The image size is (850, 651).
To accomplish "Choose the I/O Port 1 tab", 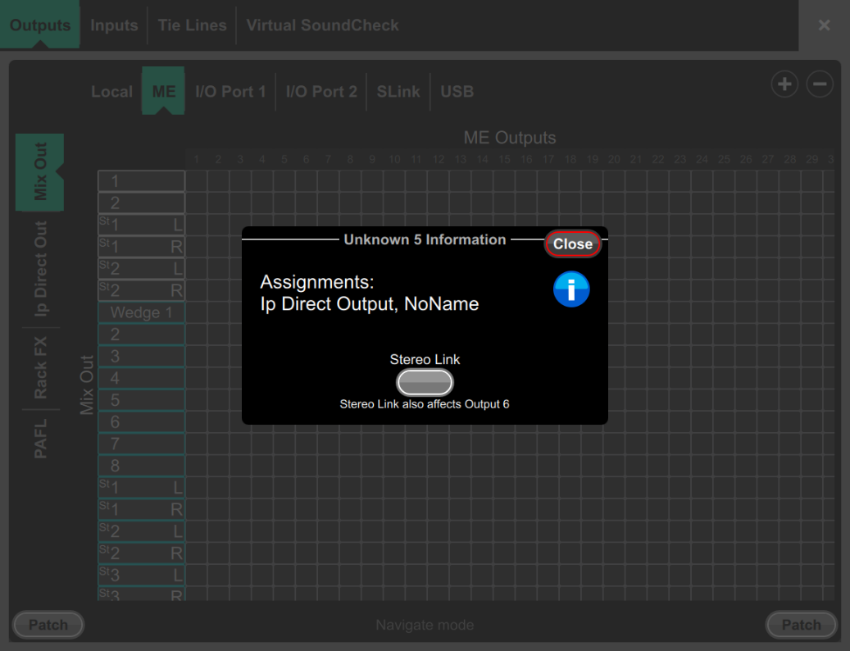I will click(x=230, y=92).
